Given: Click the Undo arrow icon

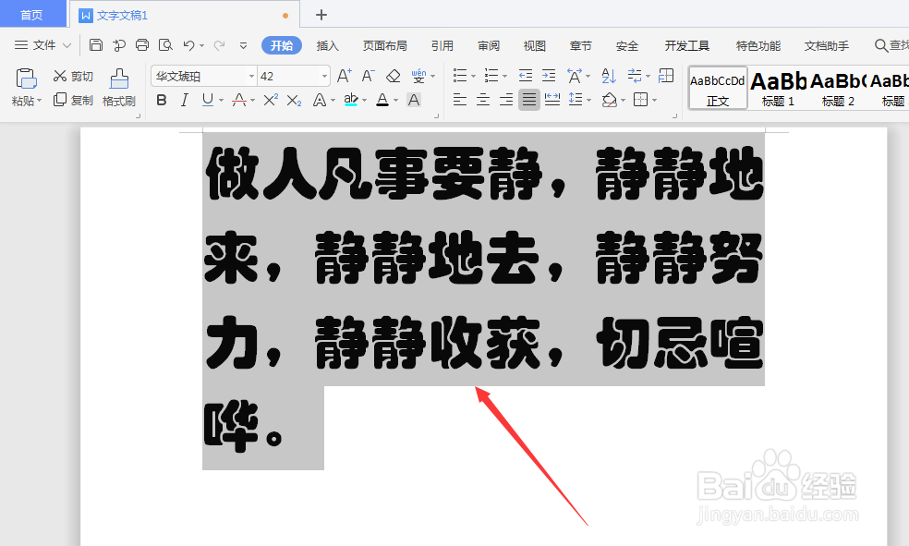Looking at the screenshot, I should click(x=189, y=45).
